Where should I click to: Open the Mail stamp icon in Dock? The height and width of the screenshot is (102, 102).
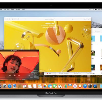click(x=15, y=86)
